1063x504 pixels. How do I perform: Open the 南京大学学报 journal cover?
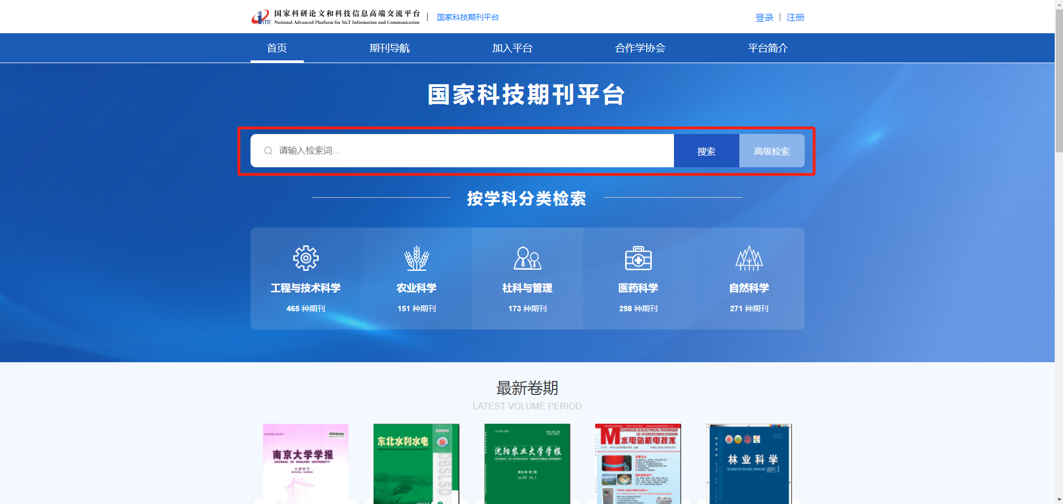306,464
